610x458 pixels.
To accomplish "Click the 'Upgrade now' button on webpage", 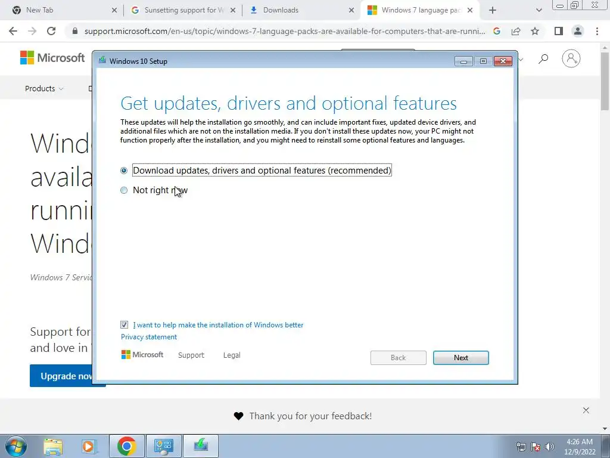I will pyautogui.click(x=61, y=376).
